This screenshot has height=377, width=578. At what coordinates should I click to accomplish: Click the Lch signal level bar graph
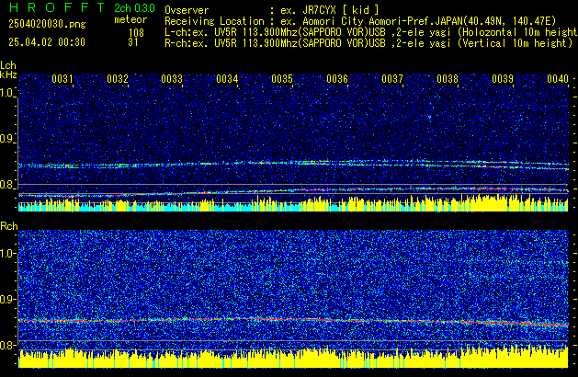pos(293,203)
